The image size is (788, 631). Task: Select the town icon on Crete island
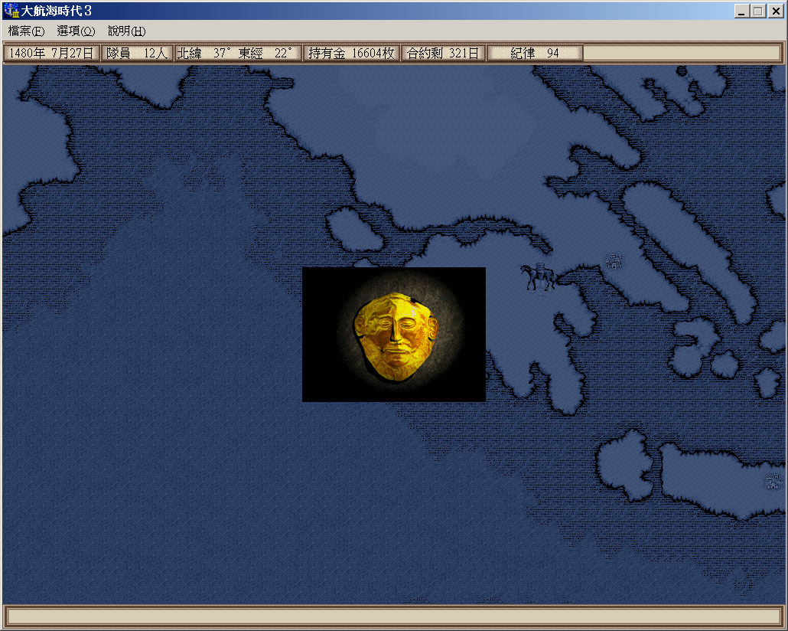773,482
